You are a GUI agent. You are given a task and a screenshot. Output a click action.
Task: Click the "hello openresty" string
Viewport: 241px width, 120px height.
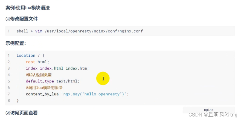tap(100, 94)
